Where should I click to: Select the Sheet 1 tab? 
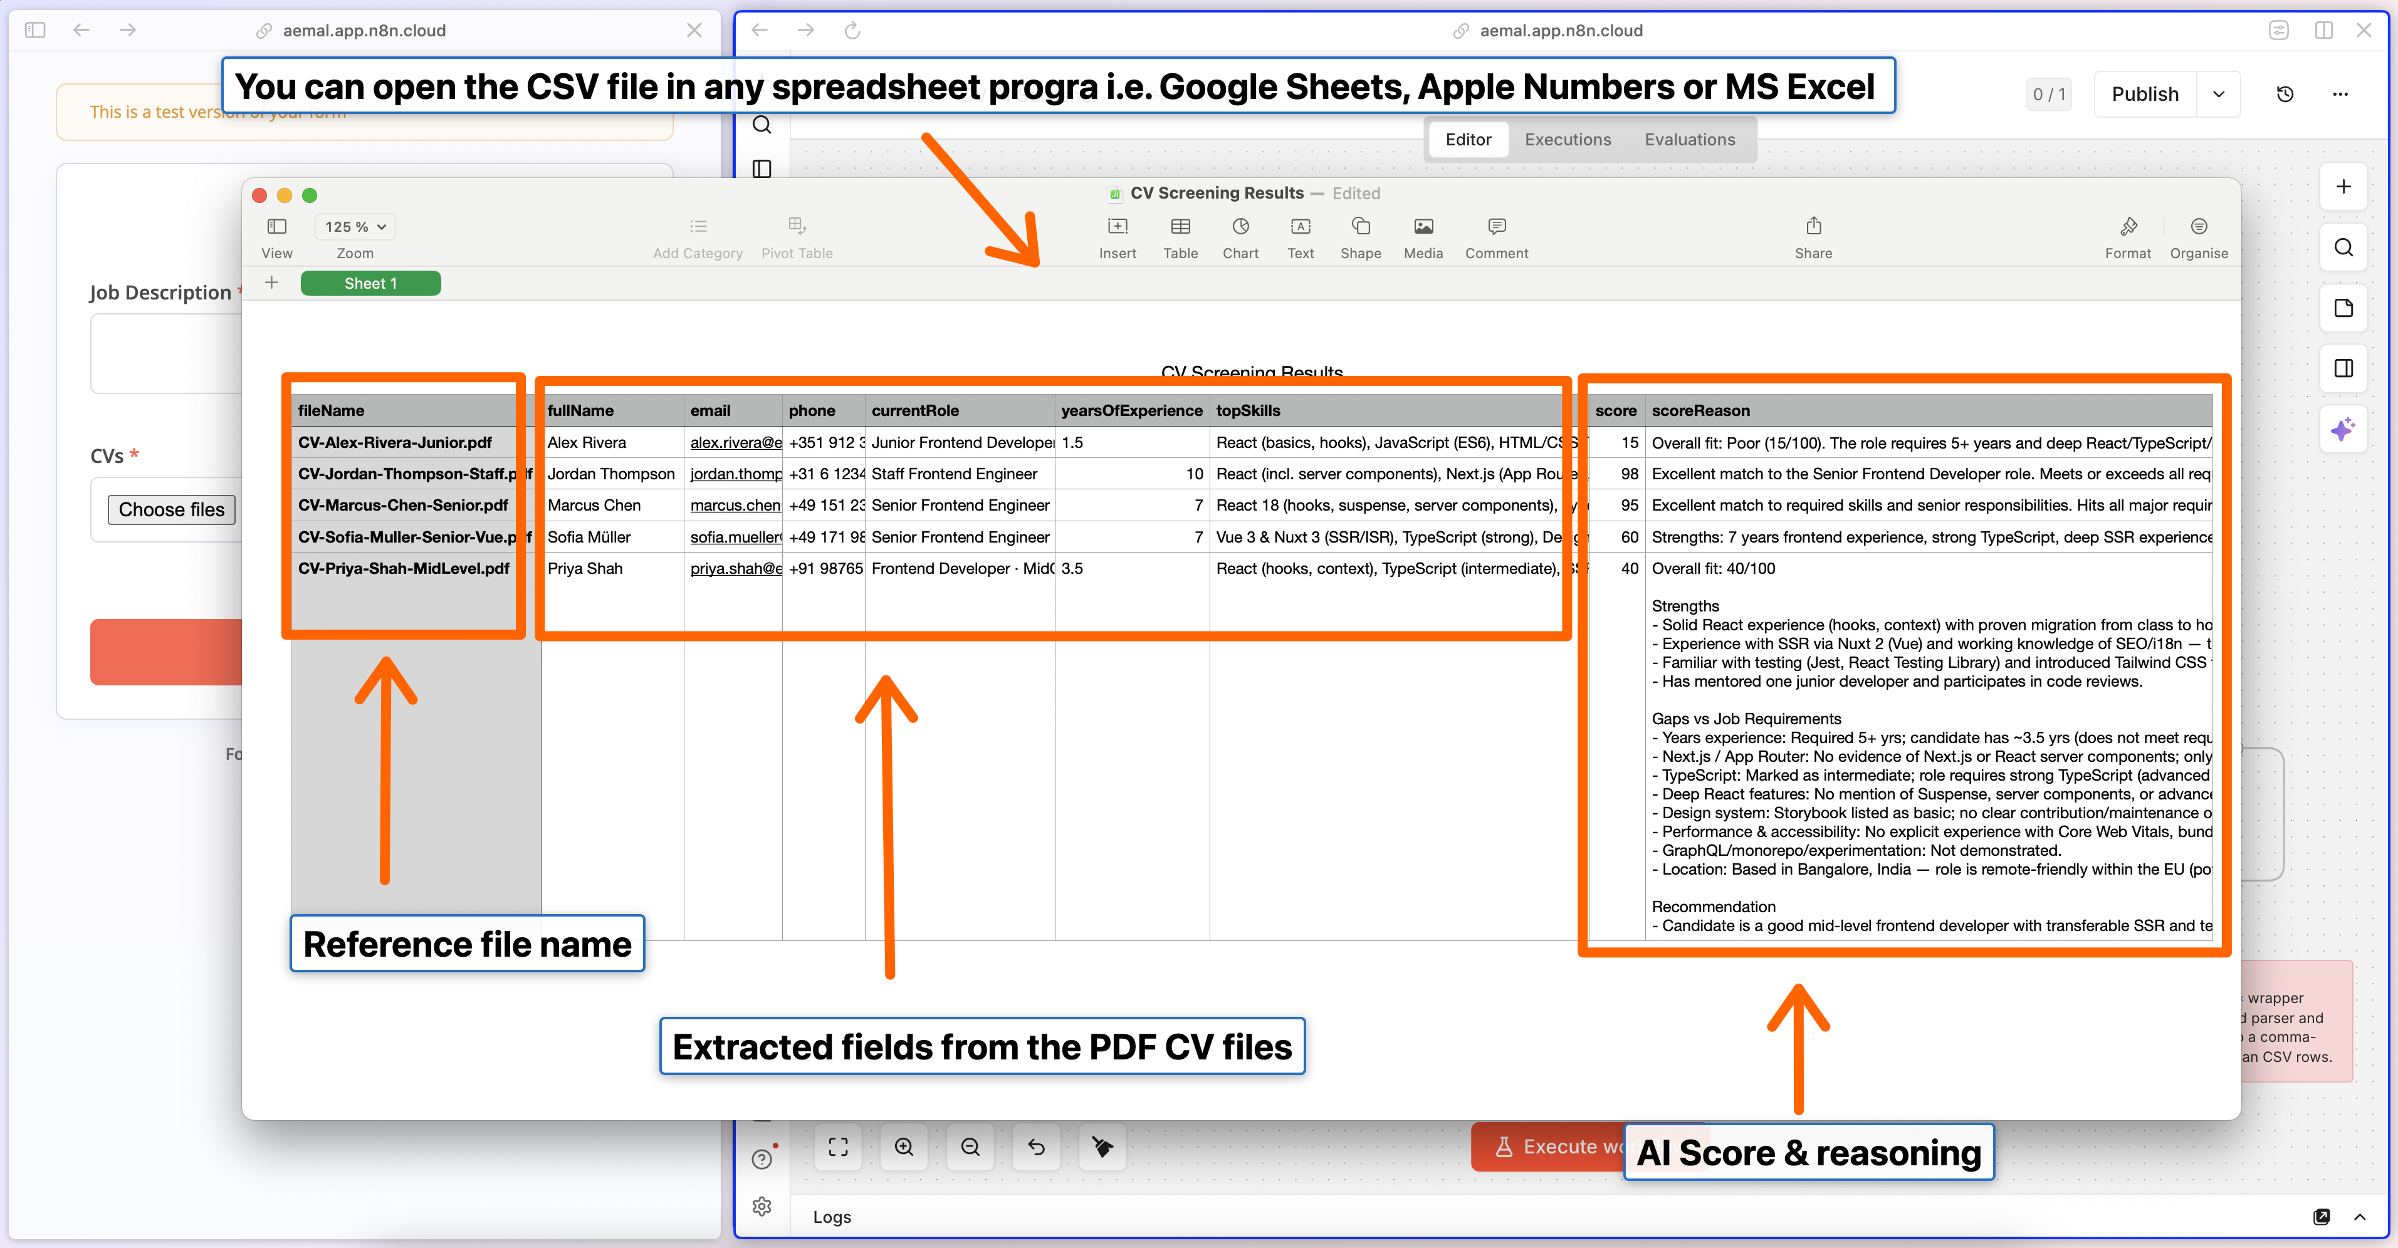pyautogui.click(x=370, y=283)
